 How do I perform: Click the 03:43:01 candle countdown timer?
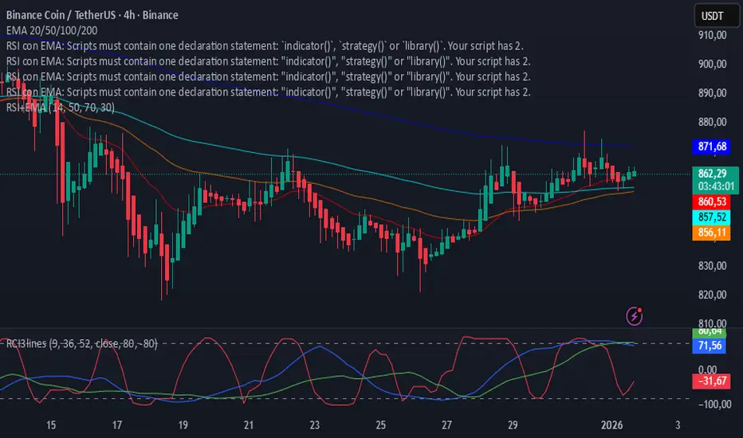pos(716,186)
